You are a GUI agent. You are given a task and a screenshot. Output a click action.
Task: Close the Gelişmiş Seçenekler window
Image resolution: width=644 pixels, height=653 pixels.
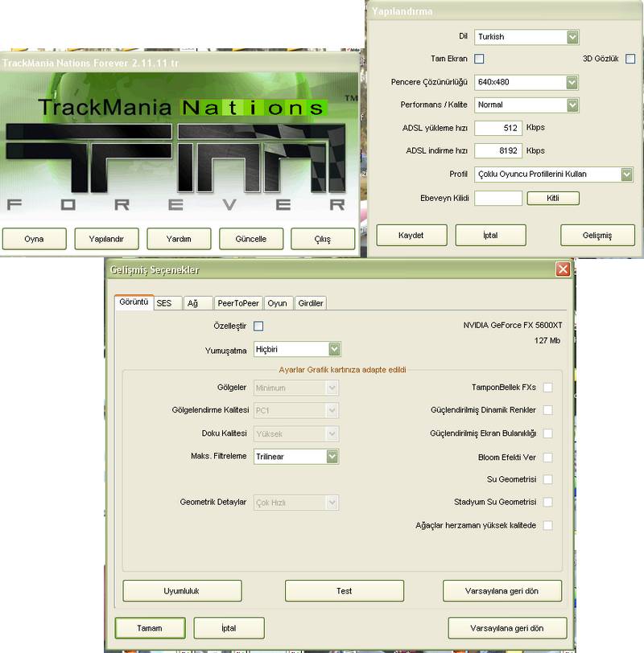pyautogui.click(x=563, y=269)
